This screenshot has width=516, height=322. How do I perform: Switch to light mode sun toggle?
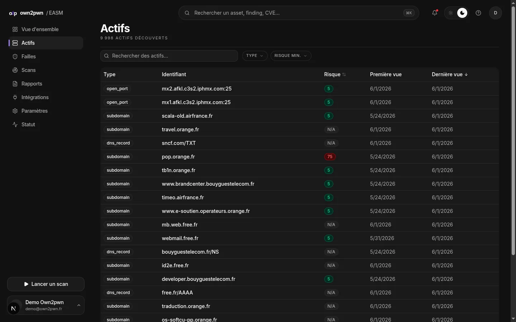451,13
